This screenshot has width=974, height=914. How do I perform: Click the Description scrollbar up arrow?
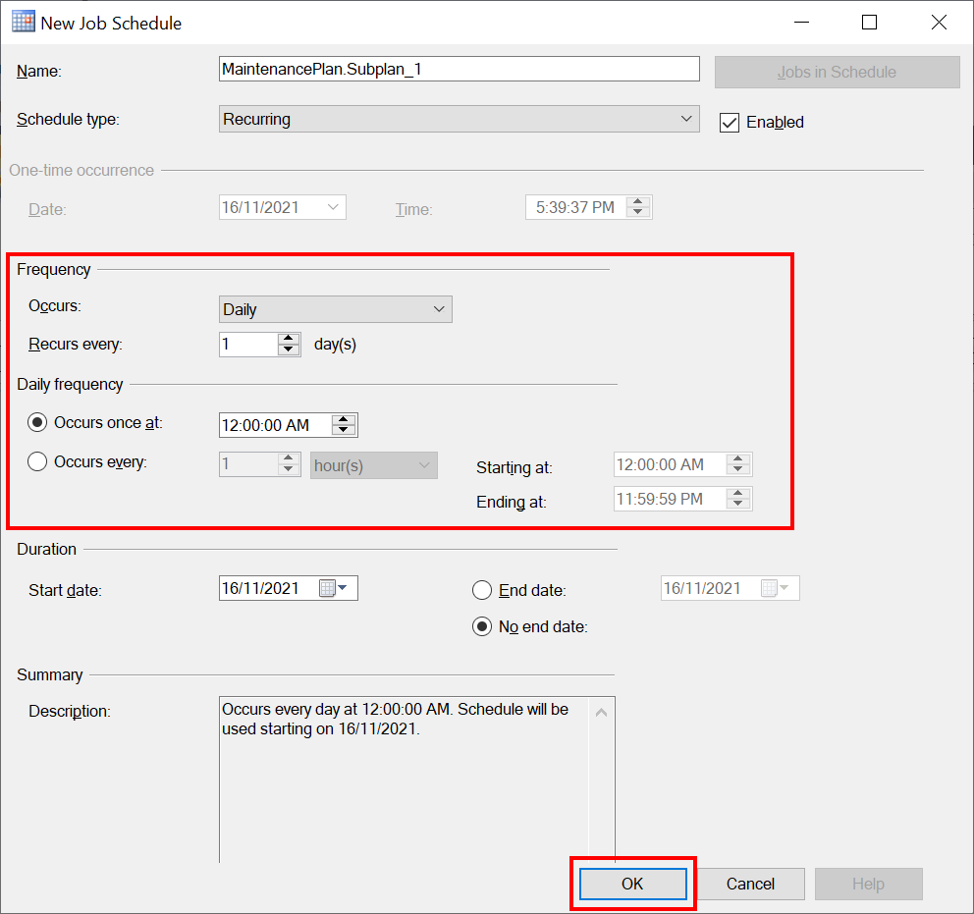pyautogui.click(x=601, y=713)
